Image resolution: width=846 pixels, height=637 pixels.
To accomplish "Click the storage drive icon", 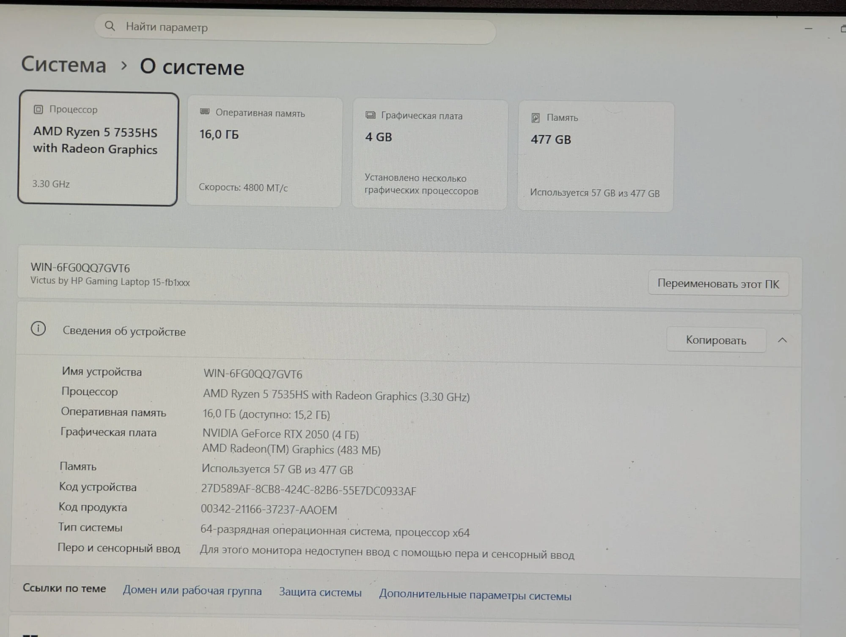I will [x=536, y=118].
